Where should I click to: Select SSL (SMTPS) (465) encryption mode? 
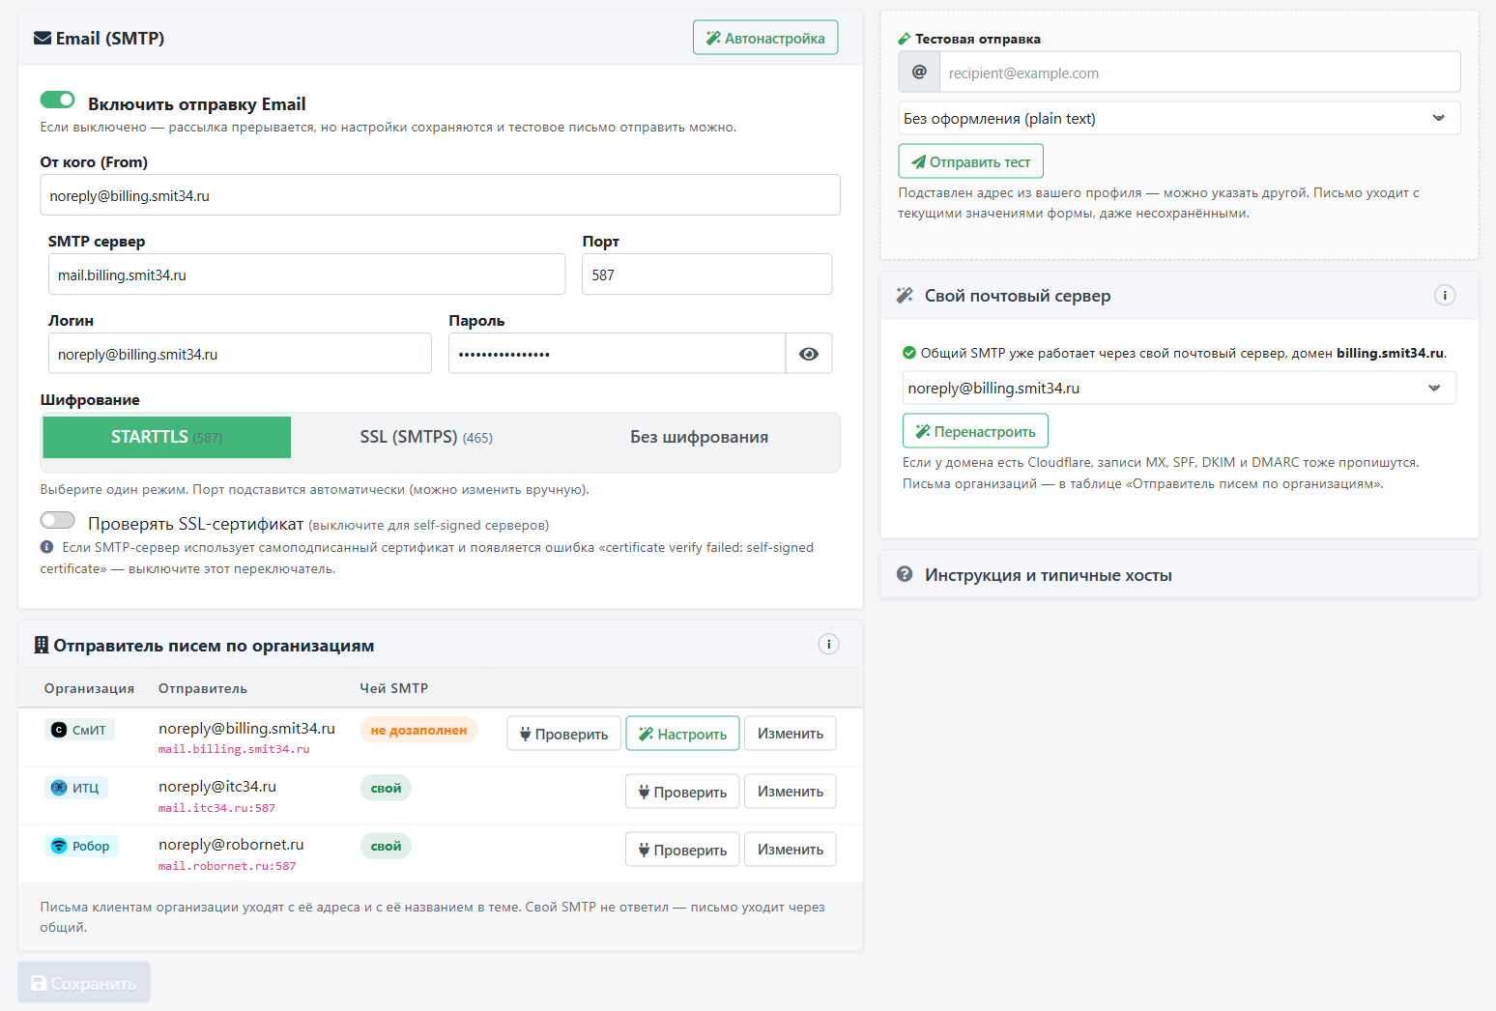point(426,437)
